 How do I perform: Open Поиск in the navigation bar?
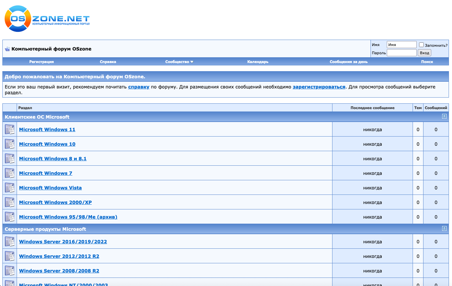[x=427, y=62]
